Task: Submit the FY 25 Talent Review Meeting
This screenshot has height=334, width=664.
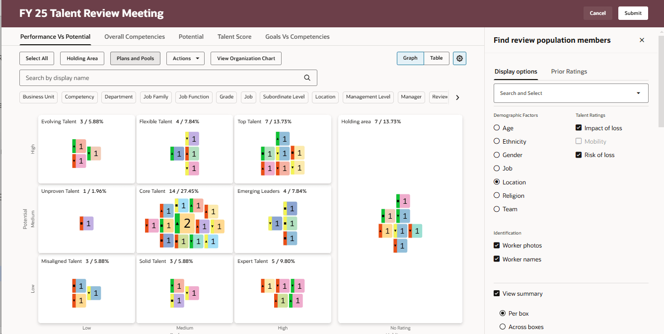Action: (x=633, y=13)
